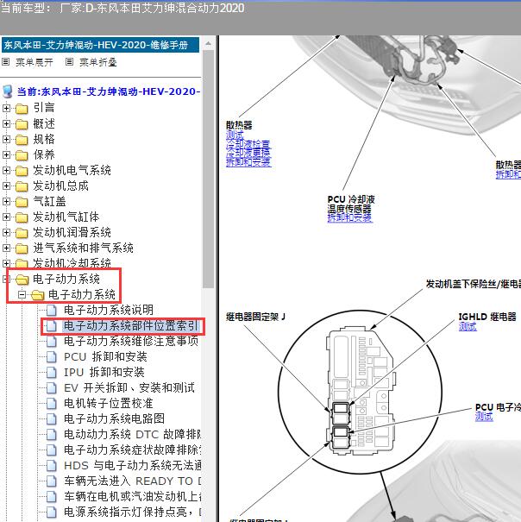Expand the 概述 tree node

pos(6,124)
